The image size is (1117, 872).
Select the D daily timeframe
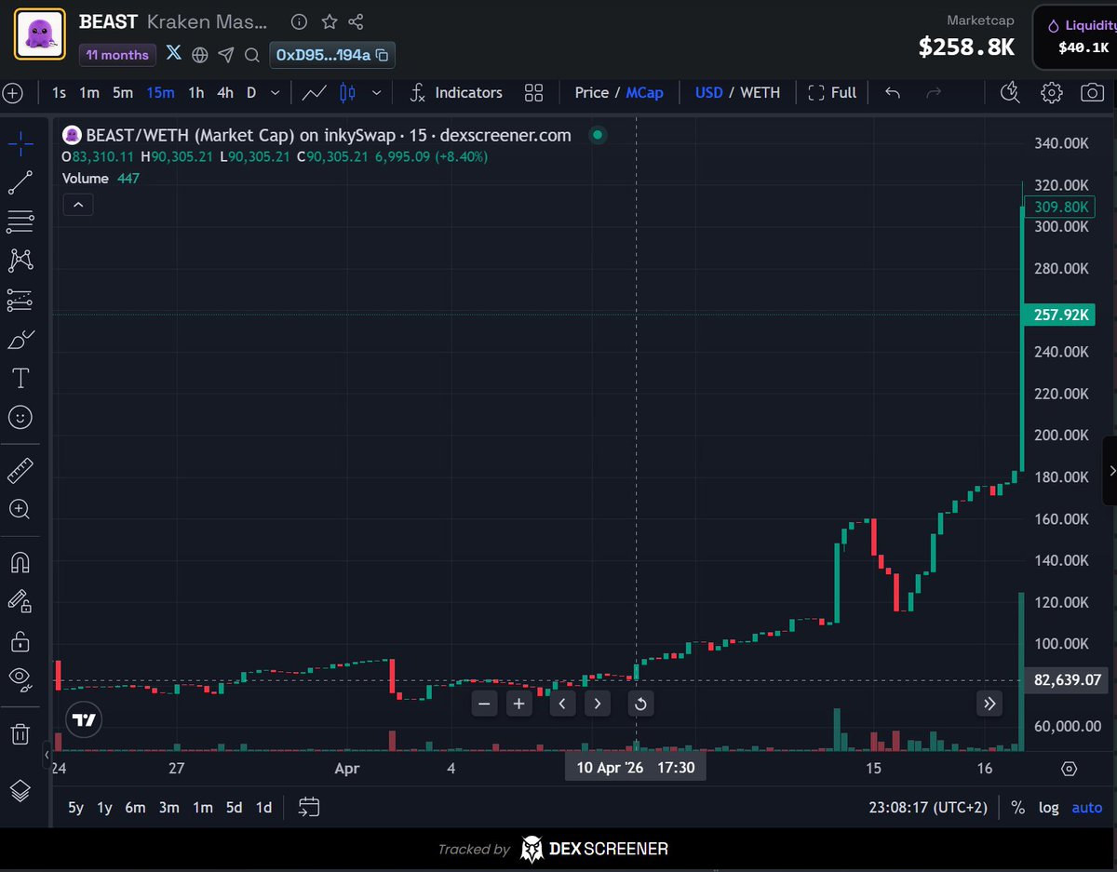pos(251,92)
